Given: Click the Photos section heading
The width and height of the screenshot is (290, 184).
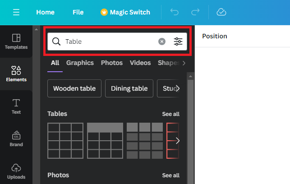Looking at the screenshot, I should pos(58,175).
